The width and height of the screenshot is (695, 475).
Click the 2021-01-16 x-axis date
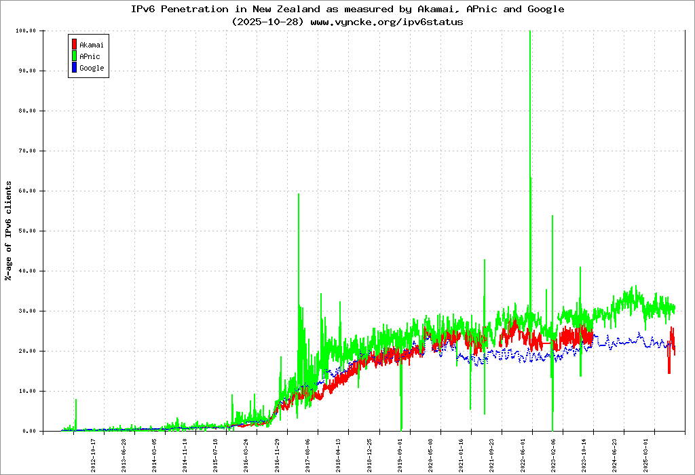pos(461,455)
